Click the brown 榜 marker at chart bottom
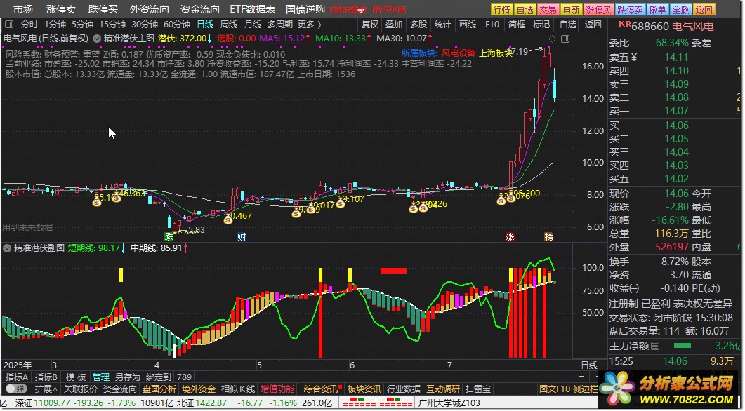Image resolution: width=745 pixels, height=411 pixels. [x=549, y=236]
